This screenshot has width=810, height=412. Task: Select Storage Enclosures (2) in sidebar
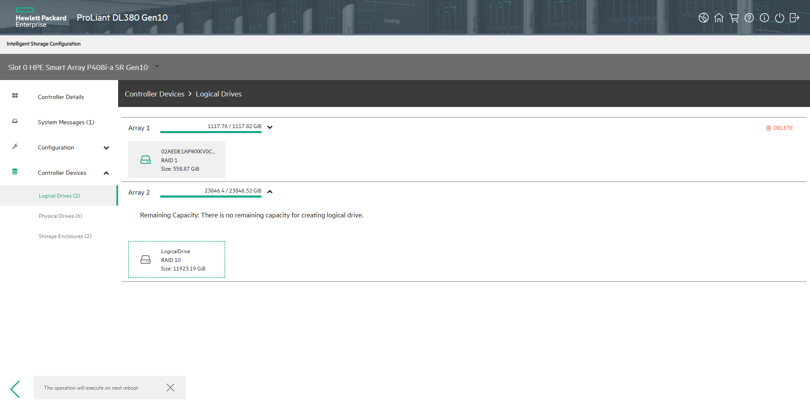(x=65, y=236)
